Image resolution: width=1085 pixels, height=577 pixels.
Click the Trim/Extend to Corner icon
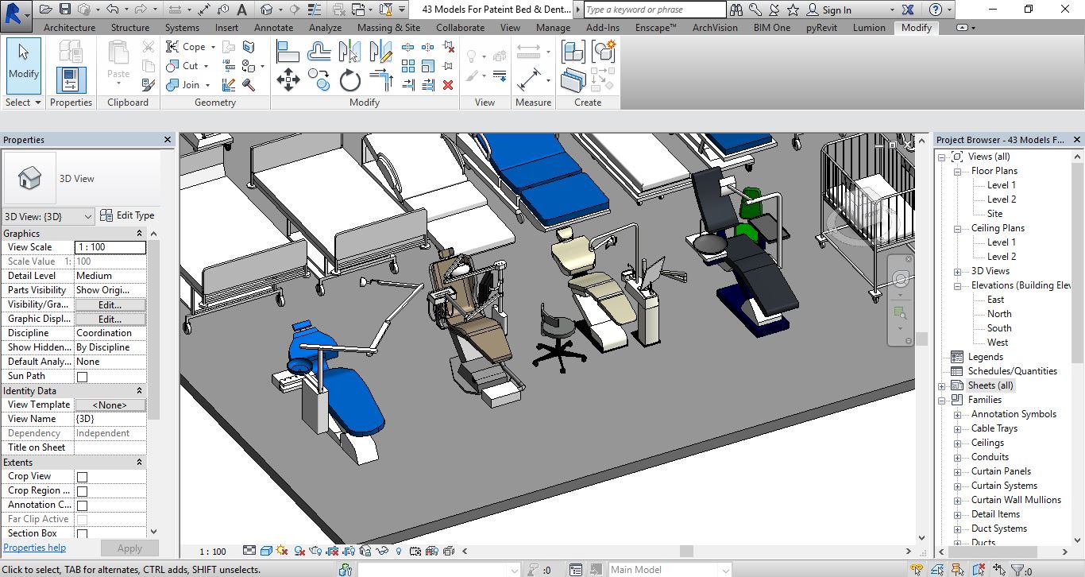pyautogui.click(x=381, y=80)
